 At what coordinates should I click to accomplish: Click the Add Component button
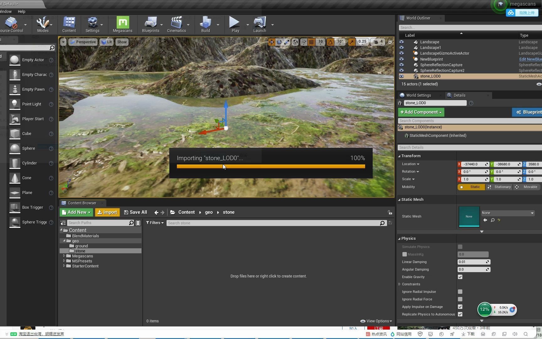421,112
